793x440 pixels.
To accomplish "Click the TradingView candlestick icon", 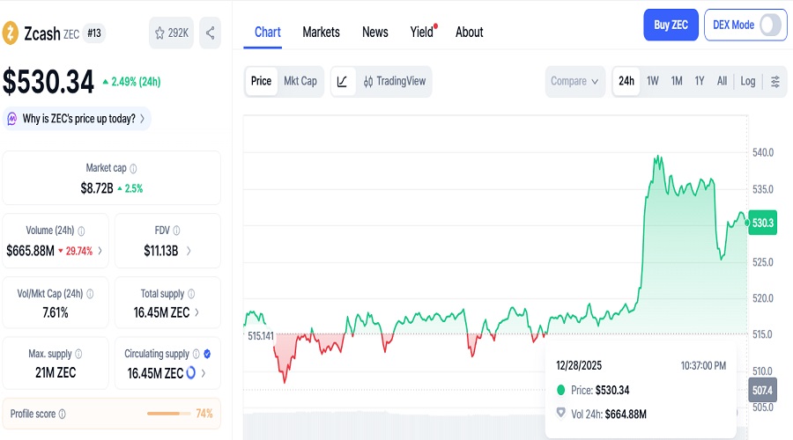I will tap(368, 81).
